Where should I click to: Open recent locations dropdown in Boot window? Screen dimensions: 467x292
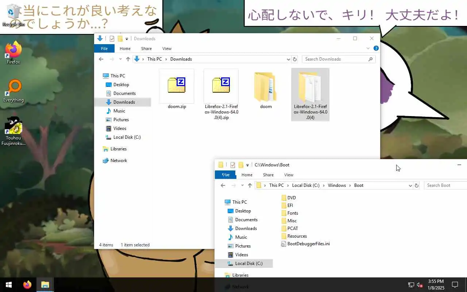point(242,185)
